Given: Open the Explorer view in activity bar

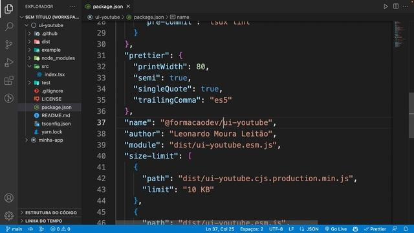Looking at the screenshot, I should [x=8, y=8].
